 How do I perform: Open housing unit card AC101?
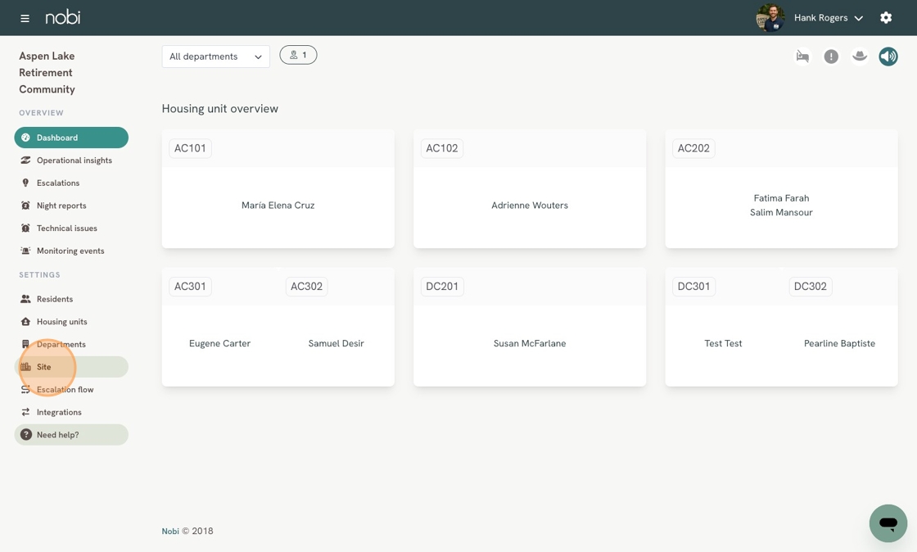(x=278, y=189)
